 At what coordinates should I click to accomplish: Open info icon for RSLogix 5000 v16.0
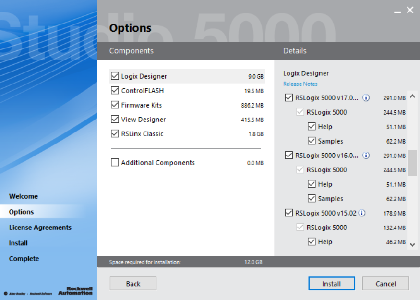click(366, 156)
